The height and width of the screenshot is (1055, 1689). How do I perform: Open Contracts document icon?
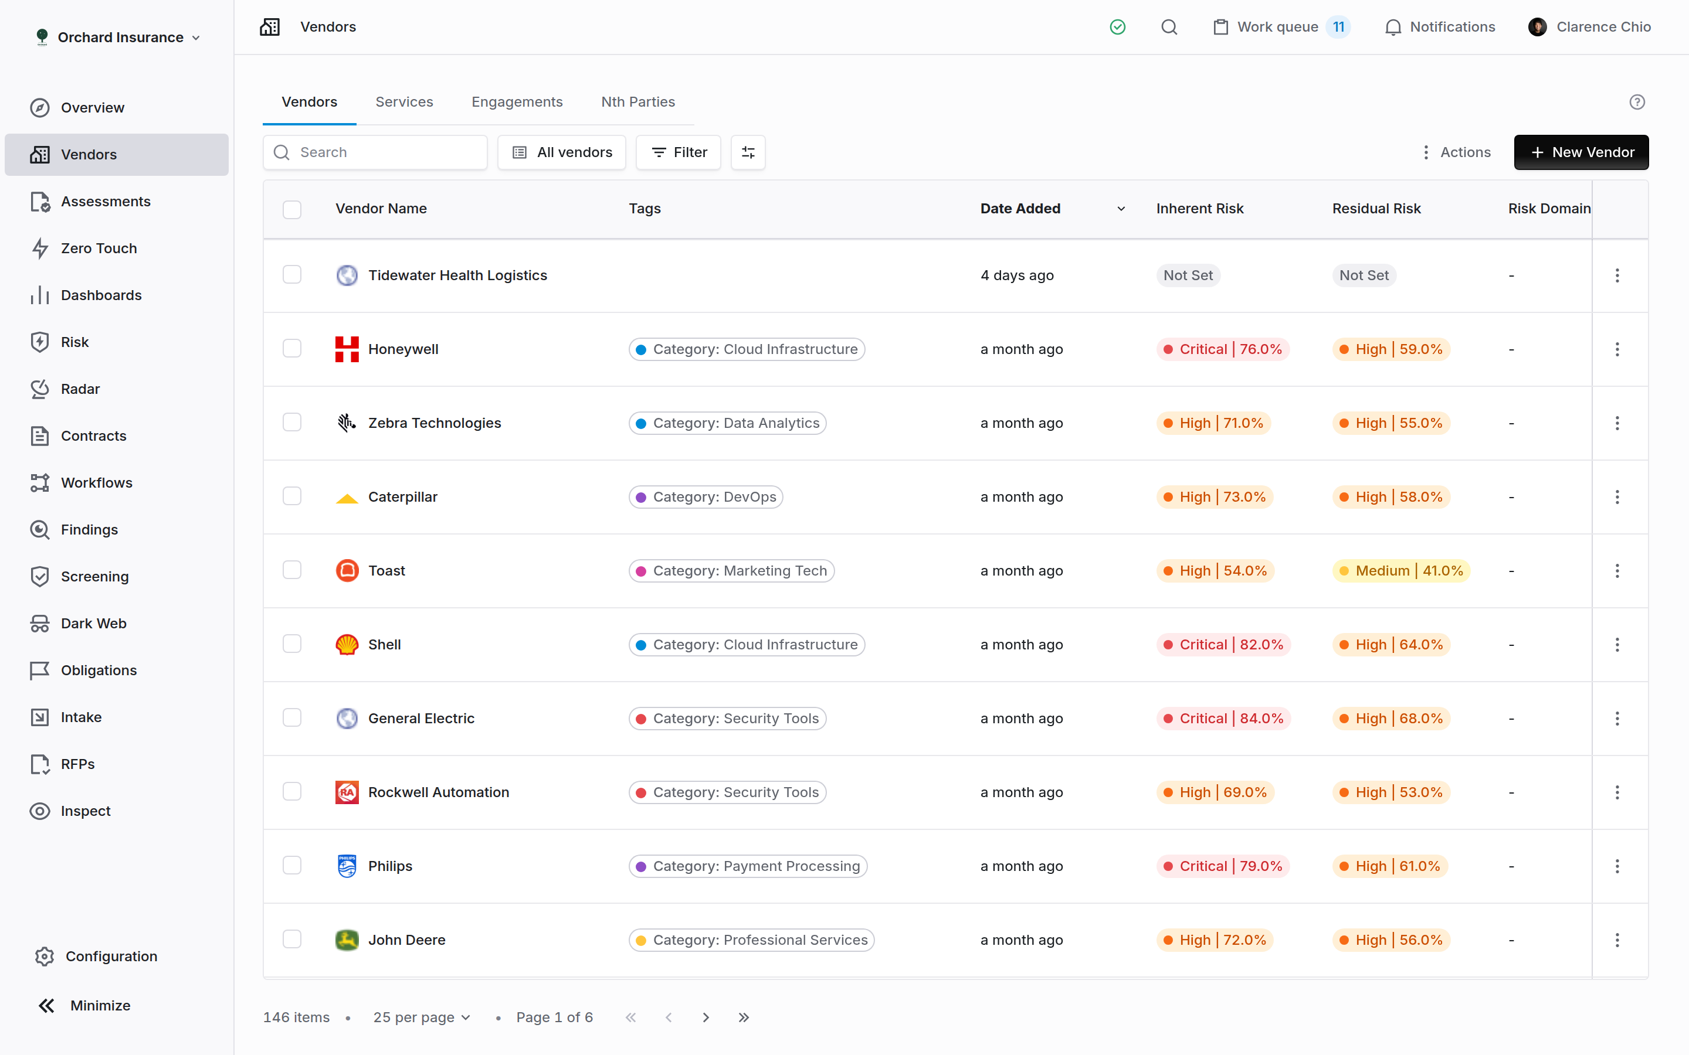(x=40, y=436)
